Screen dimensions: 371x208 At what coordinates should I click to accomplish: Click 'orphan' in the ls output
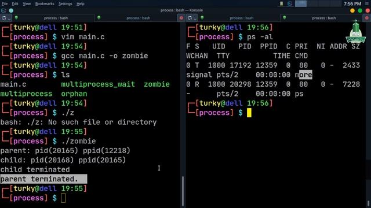pyautogui.click(x=74, y=94)
